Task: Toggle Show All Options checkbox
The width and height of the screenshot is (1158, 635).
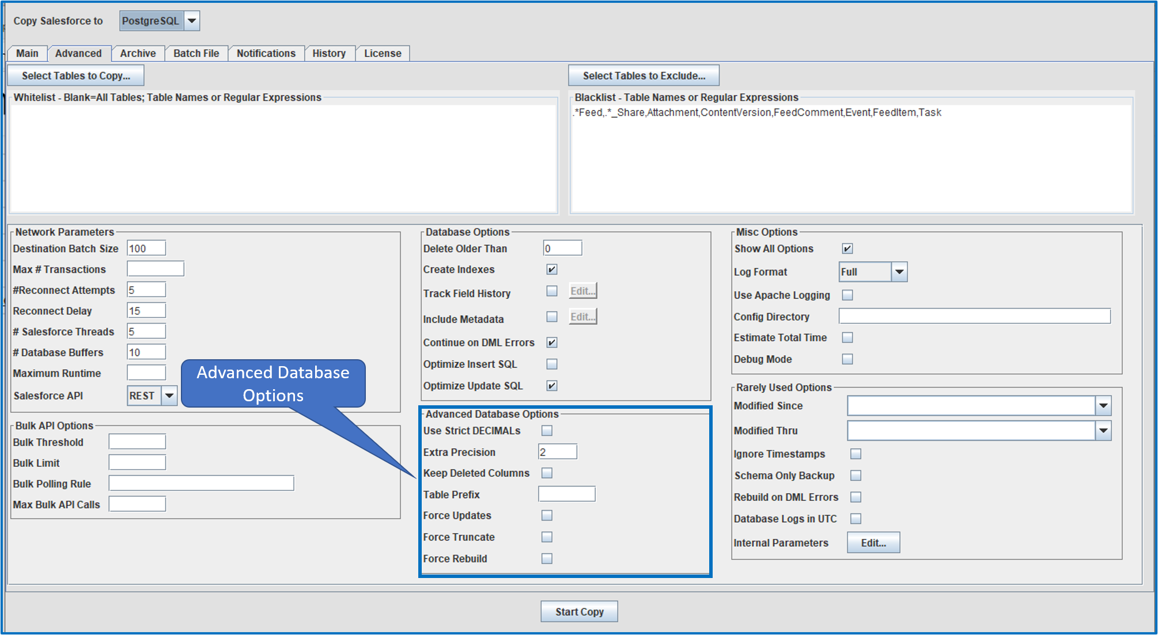Action: (847, 249)
